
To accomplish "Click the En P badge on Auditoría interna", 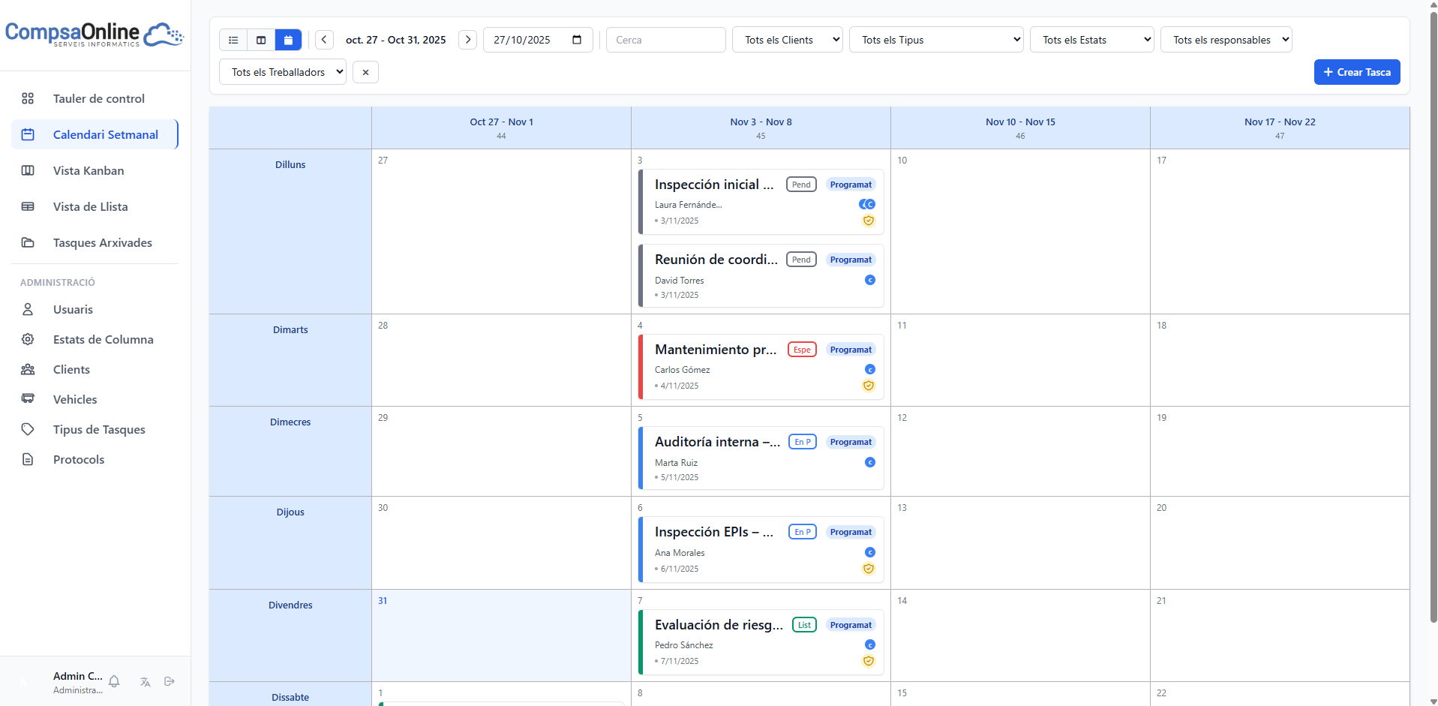I will (803, 442).
